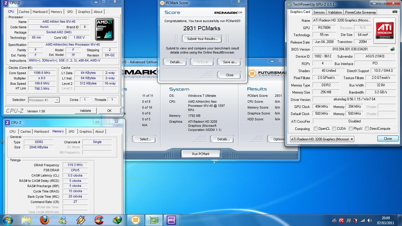Image resolution: width=402 pixels, height=226 pixels.
Task: Click the ATI Radeon logo in GPU-Z
Action: 385,31
